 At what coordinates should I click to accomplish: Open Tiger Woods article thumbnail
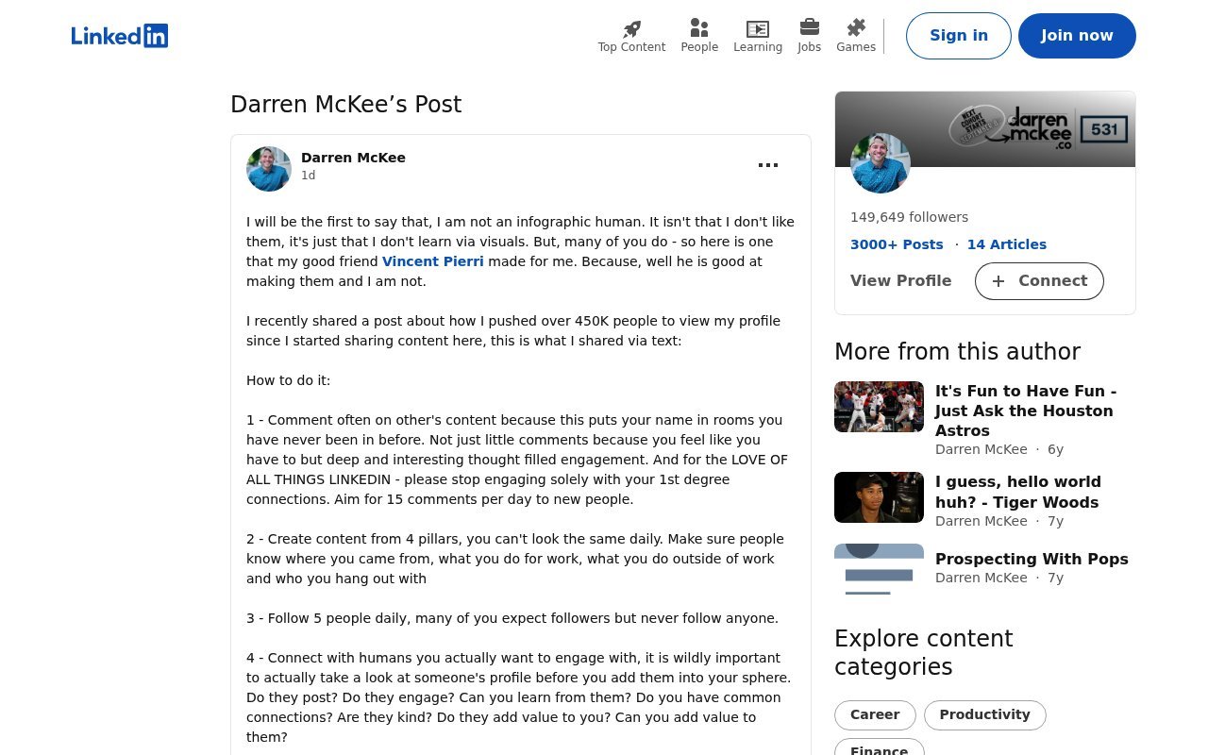[x=879, y=497]
